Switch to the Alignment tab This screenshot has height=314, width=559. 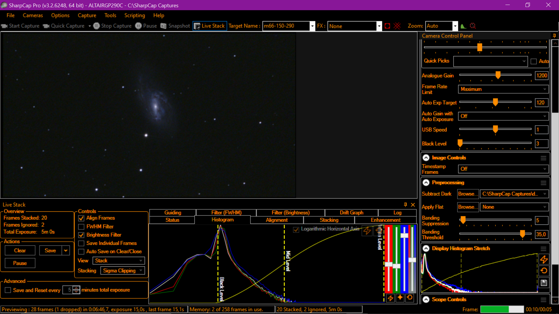[277, 220]
